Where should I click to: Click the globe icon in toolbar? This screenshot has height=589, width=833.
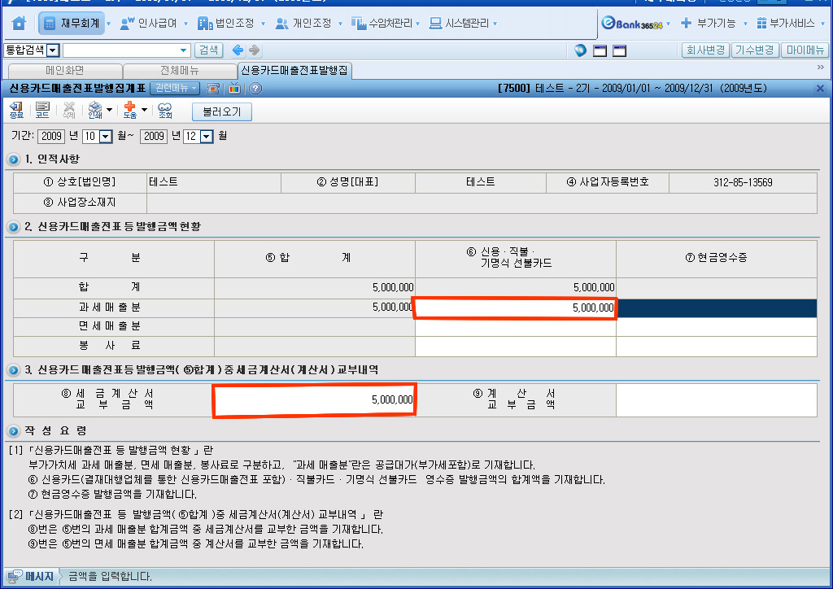tap(580, 50)
